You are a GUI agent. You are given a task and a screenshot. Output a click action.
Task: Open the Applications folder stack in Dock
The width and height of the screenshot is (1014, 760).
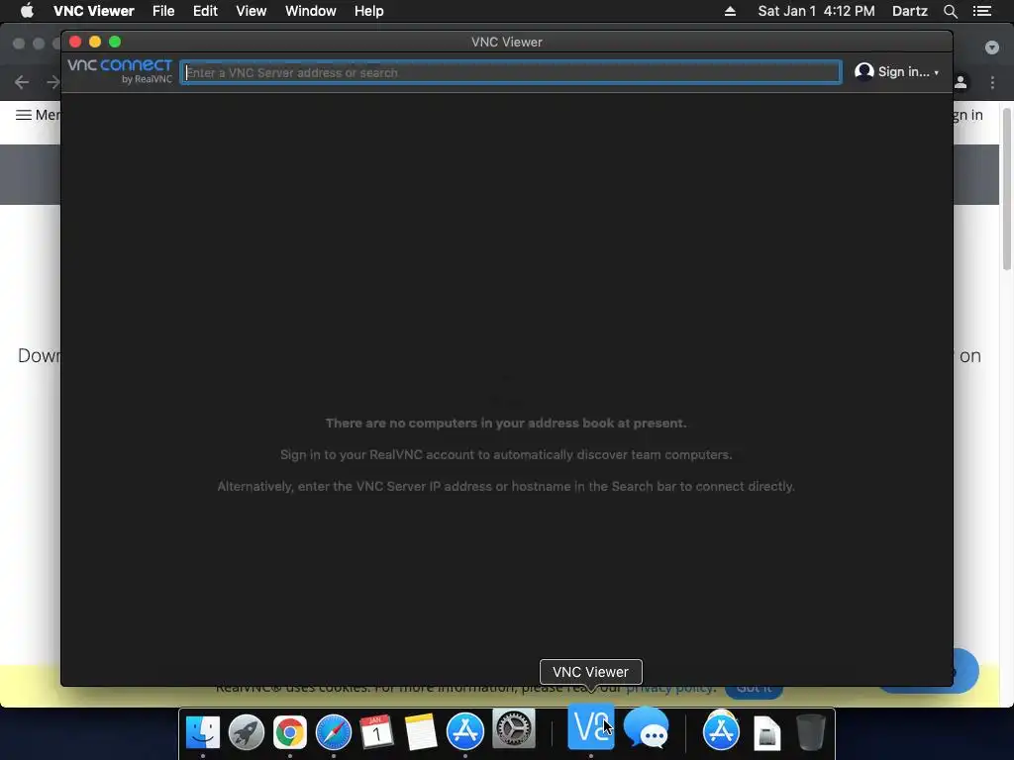(721, 729)
